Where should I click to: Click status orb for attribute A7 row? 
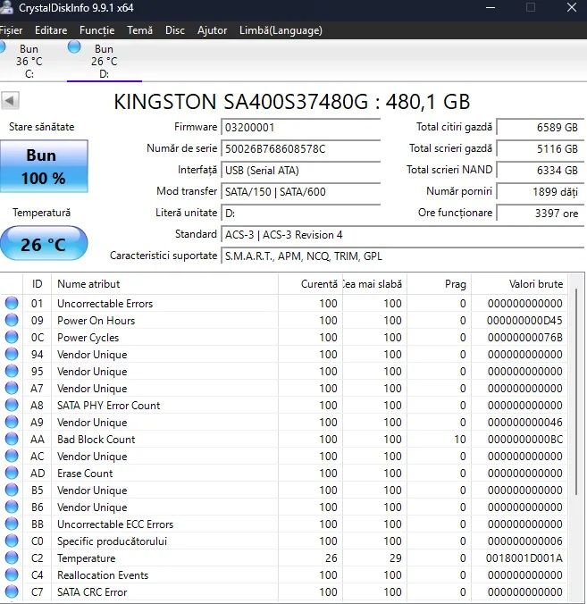[12, 388]
